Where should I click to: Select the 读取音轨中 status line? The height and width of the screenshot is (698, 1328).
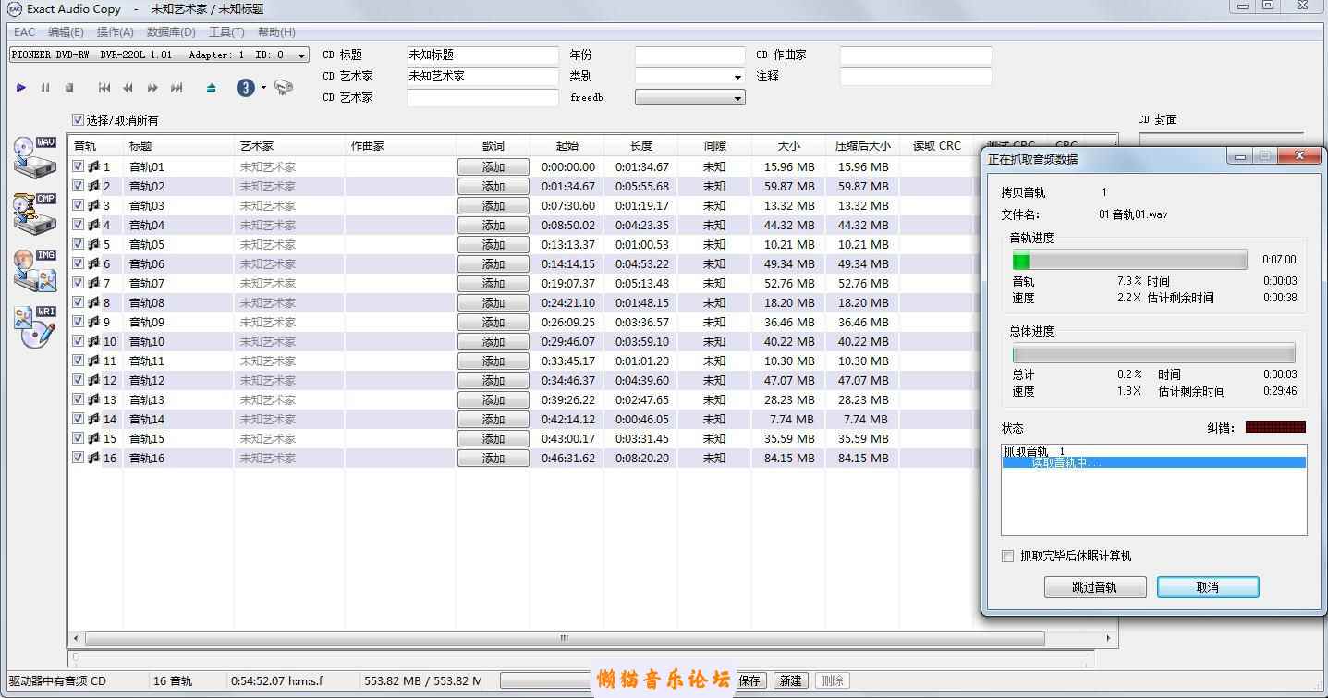(x=1153, y=462)
